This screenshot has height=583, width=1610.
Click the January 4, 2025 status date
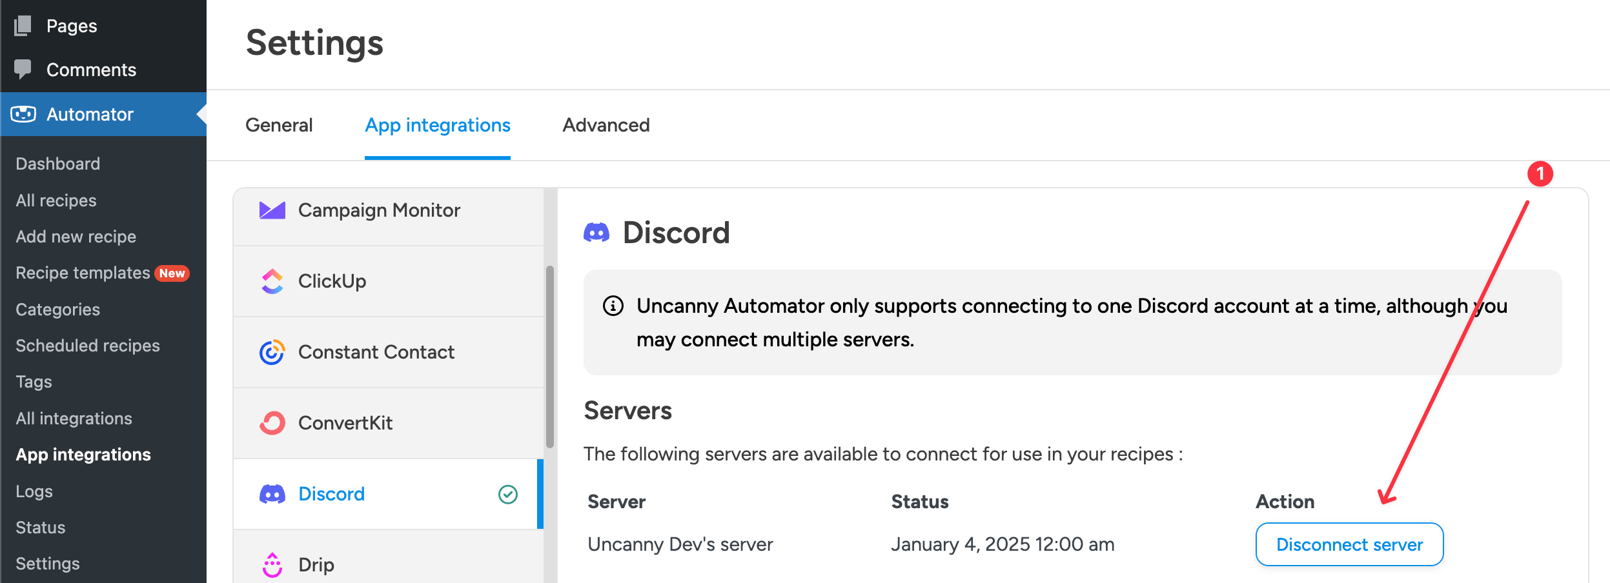1003,544
